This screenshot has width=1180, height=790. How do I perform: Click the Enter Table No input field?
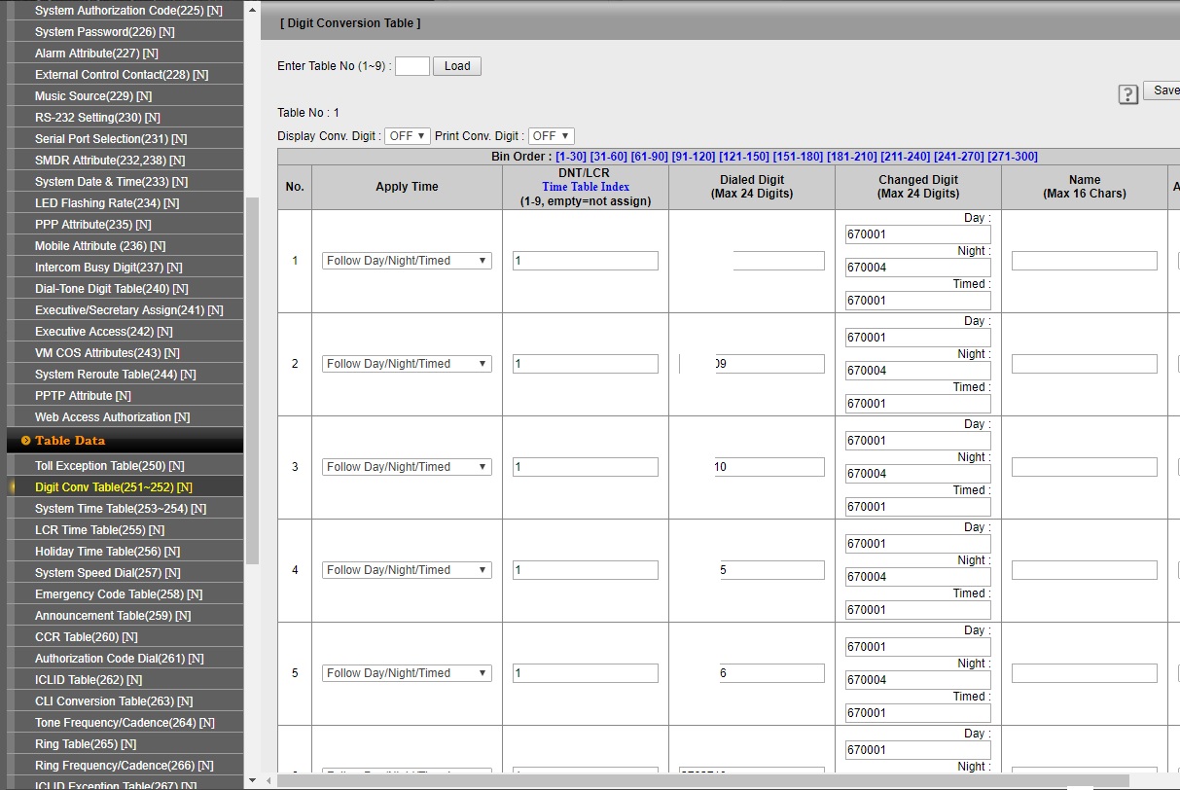click(411, 66)
